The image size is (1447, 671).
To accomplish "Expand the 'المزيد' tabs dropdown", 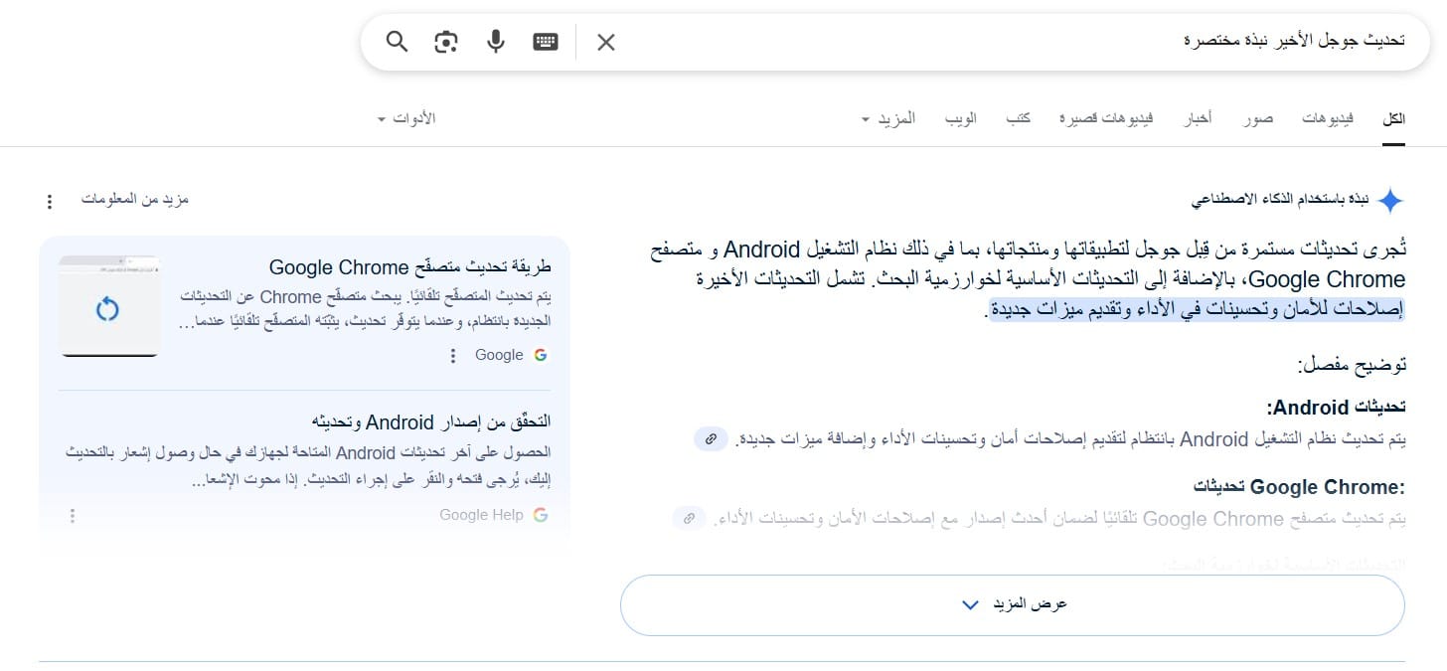I will (888, 119).
